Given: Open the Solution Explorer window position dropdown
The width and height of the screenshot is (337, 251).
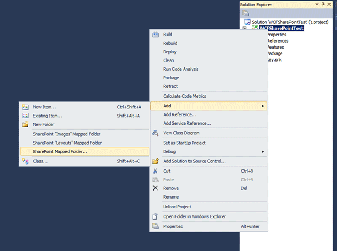Looking at the screenshot, I should click(x=317, y=4).
